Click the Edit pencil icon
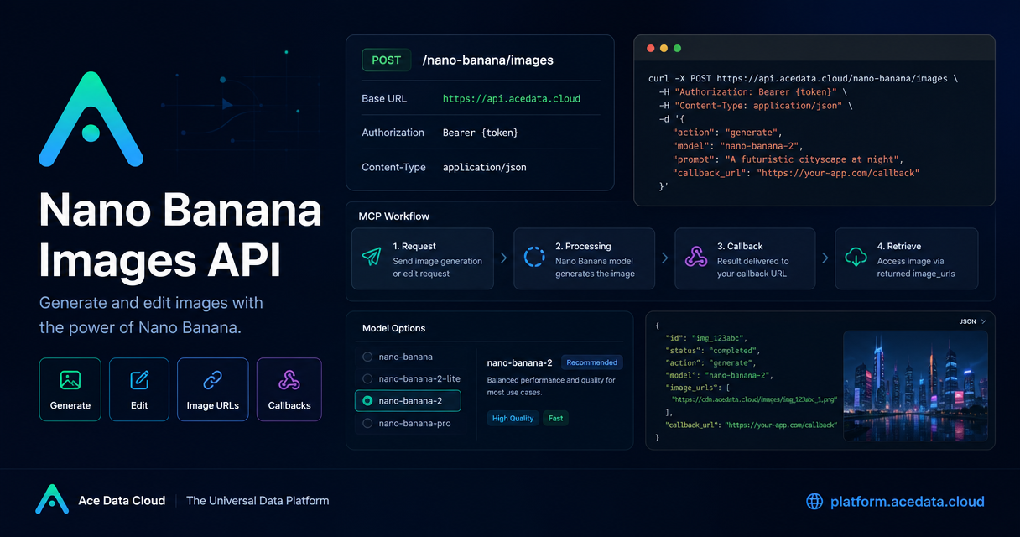The width and height of the screenshot is (1020, 537). coord(139,380)
